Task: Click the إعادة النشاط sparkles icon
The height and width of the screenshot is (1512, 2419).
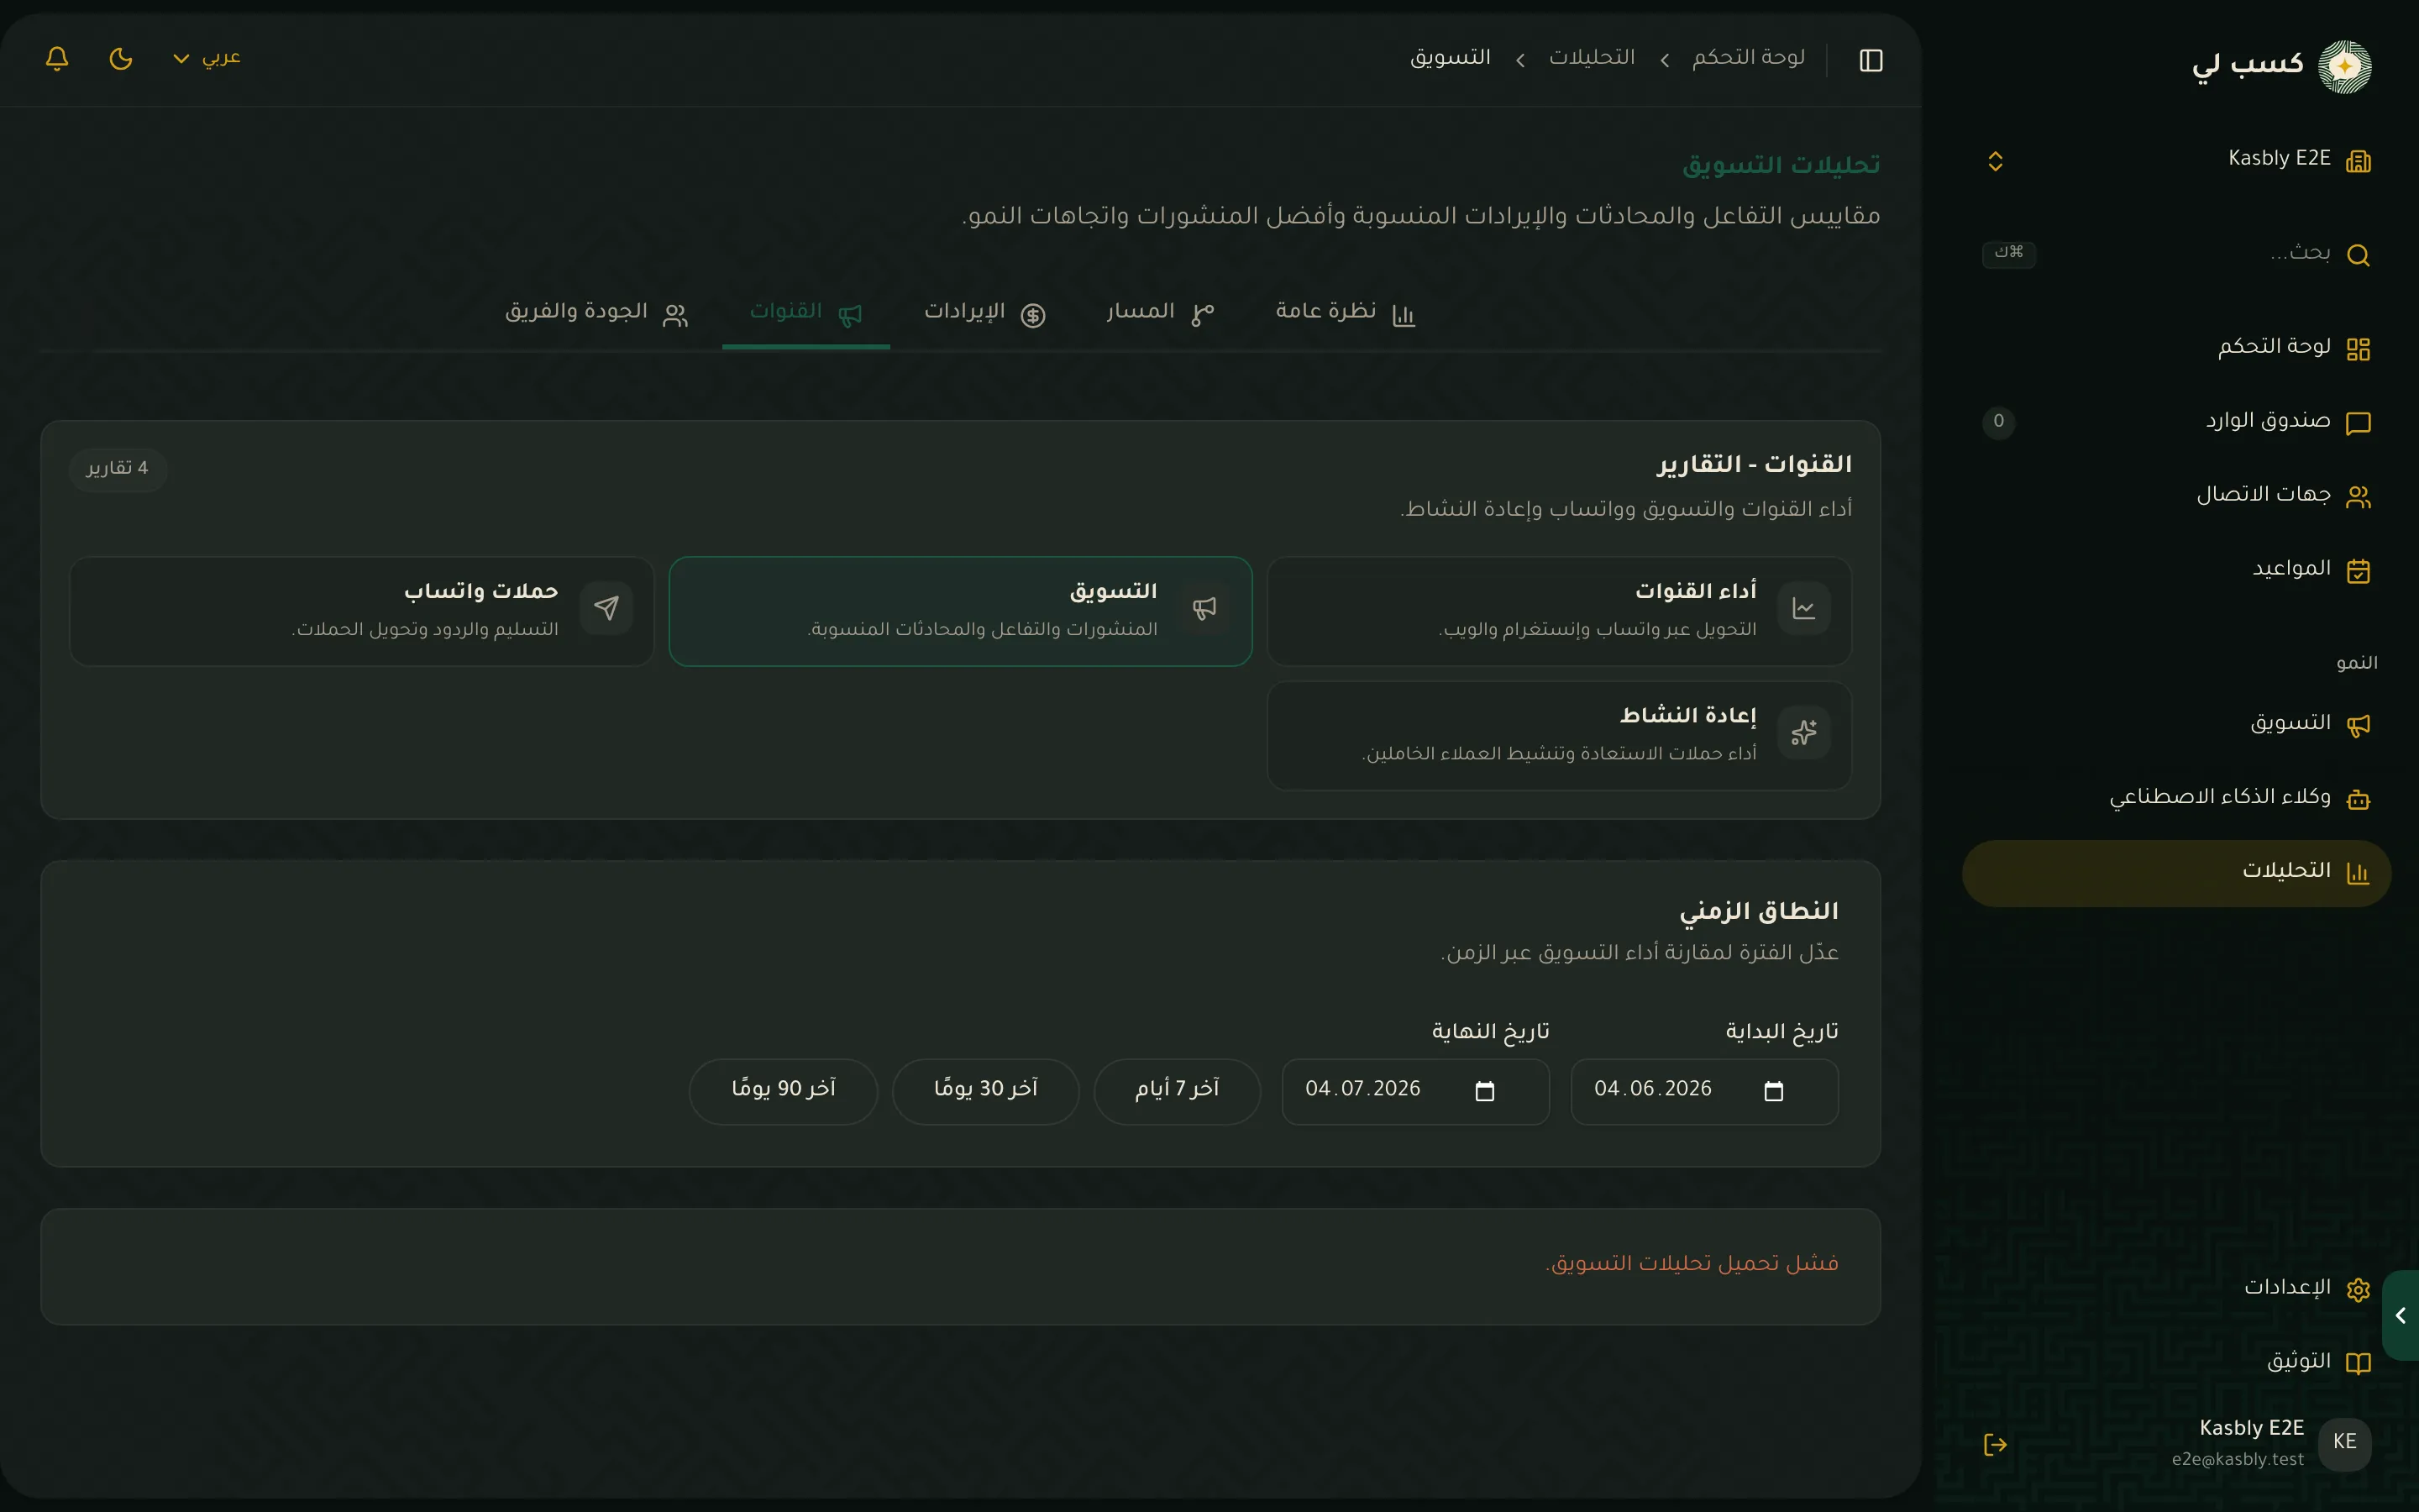Action: tap(1804, 733)
